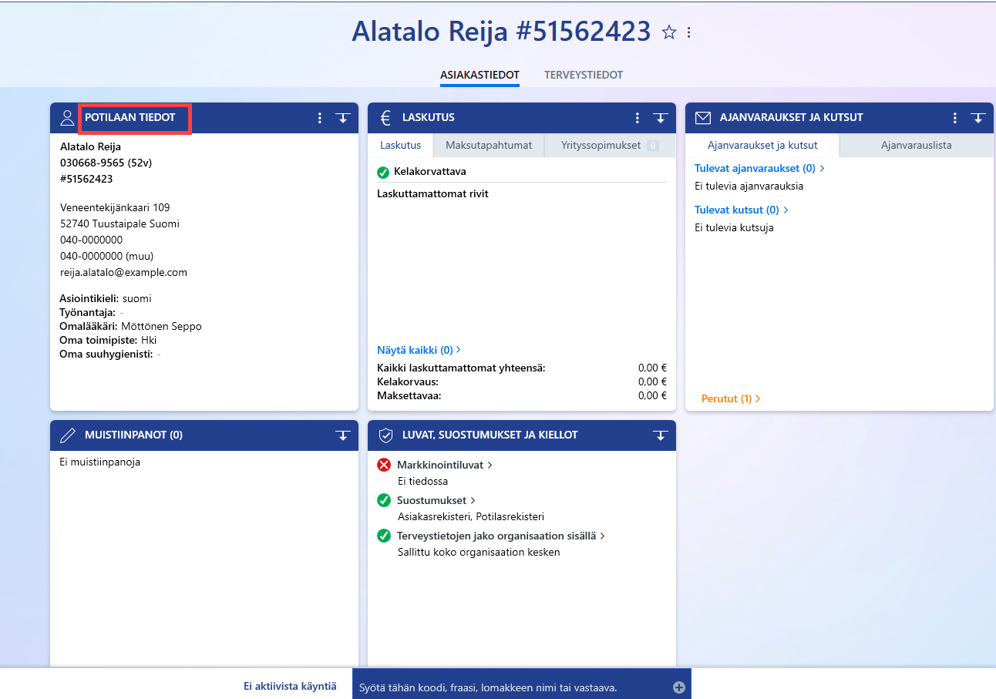Open Ajanvaraukset ja kutsut three-dot menu
The image size is (996, 699).
(955, 118)
